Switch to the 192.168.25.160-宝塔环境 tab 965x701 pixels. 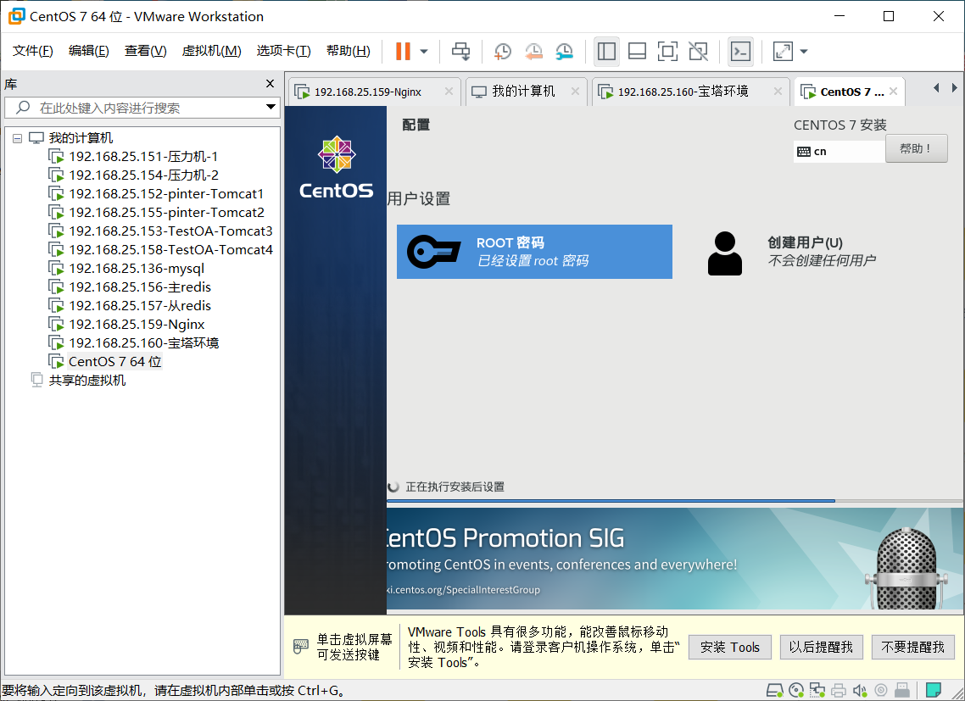[x=683, y=92]
